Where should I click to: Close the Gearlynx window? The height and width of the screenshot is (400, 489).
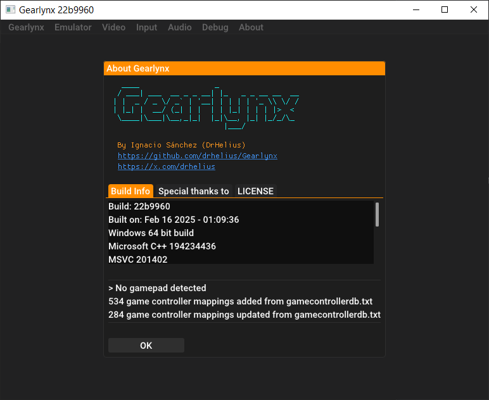tap(473, 9)
